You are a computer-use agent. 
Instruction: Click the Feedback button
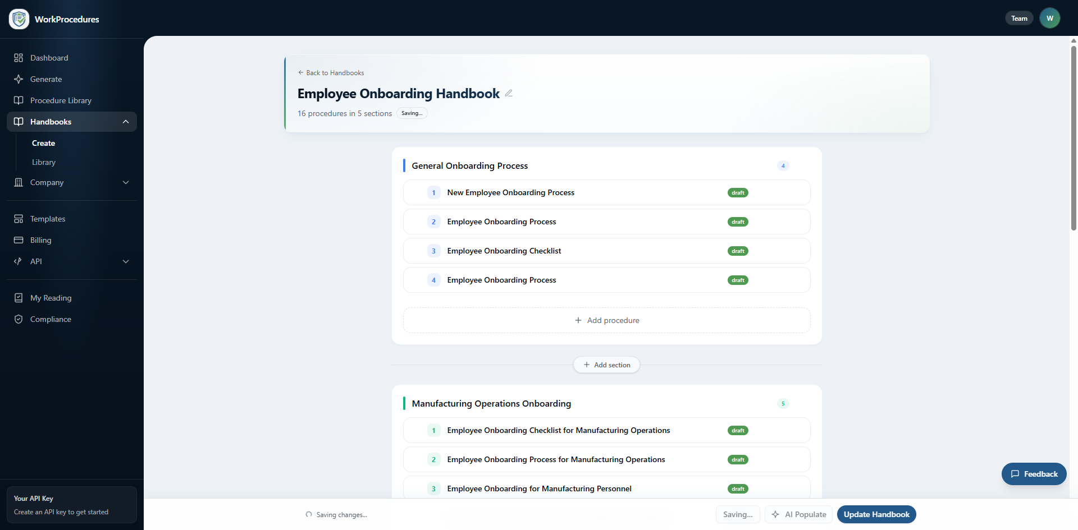[x=1034, y=474]
